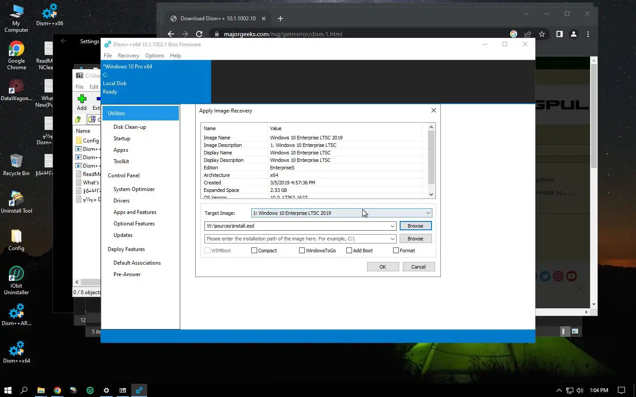The width and height of the screenshot is (636, 397).
Task: Close the Apply Image-Recovery dialog
Action: [x=433, y=111]
